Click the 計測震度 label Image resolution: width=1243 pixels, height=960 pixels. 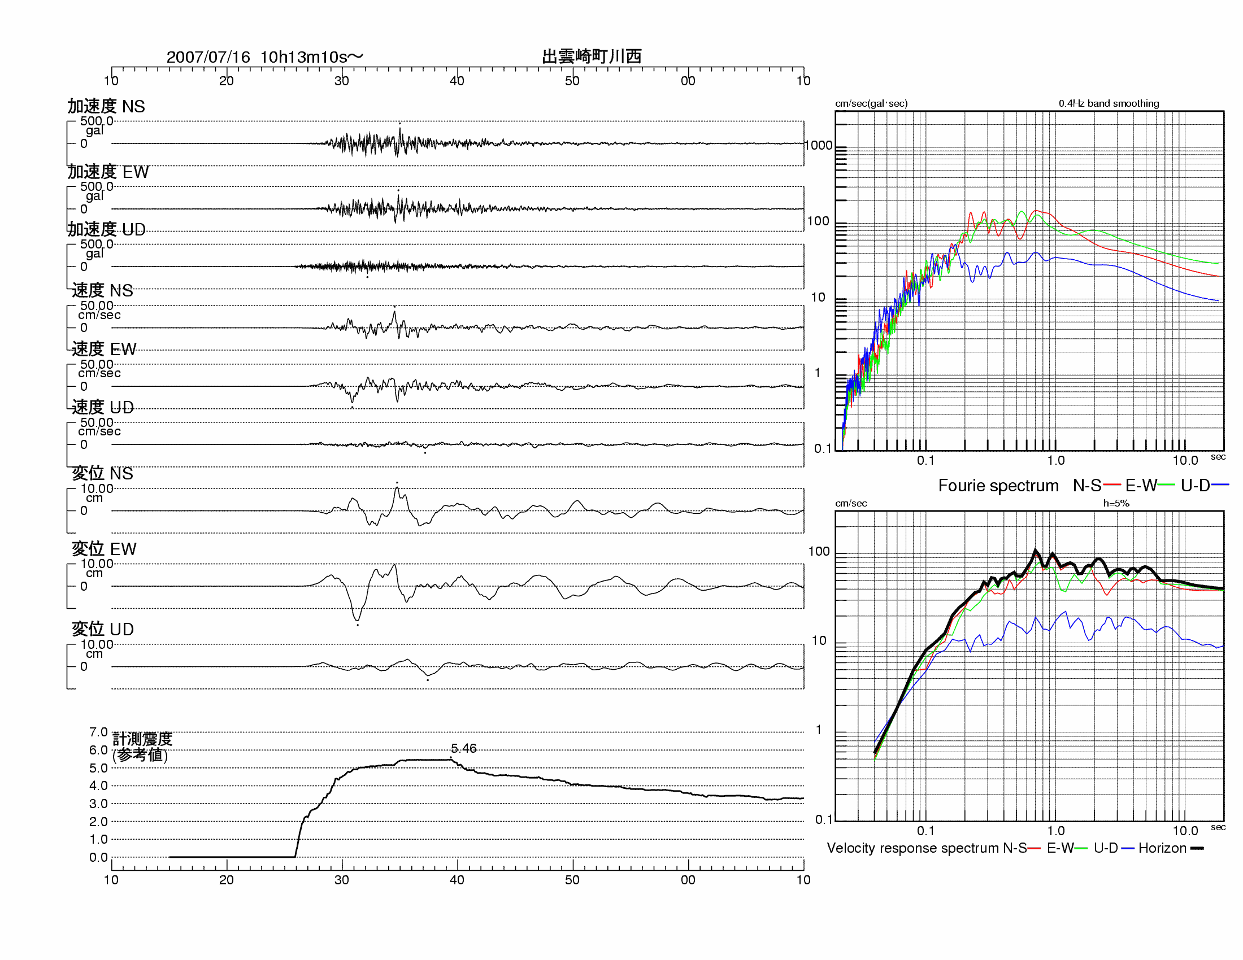(142, 739)
